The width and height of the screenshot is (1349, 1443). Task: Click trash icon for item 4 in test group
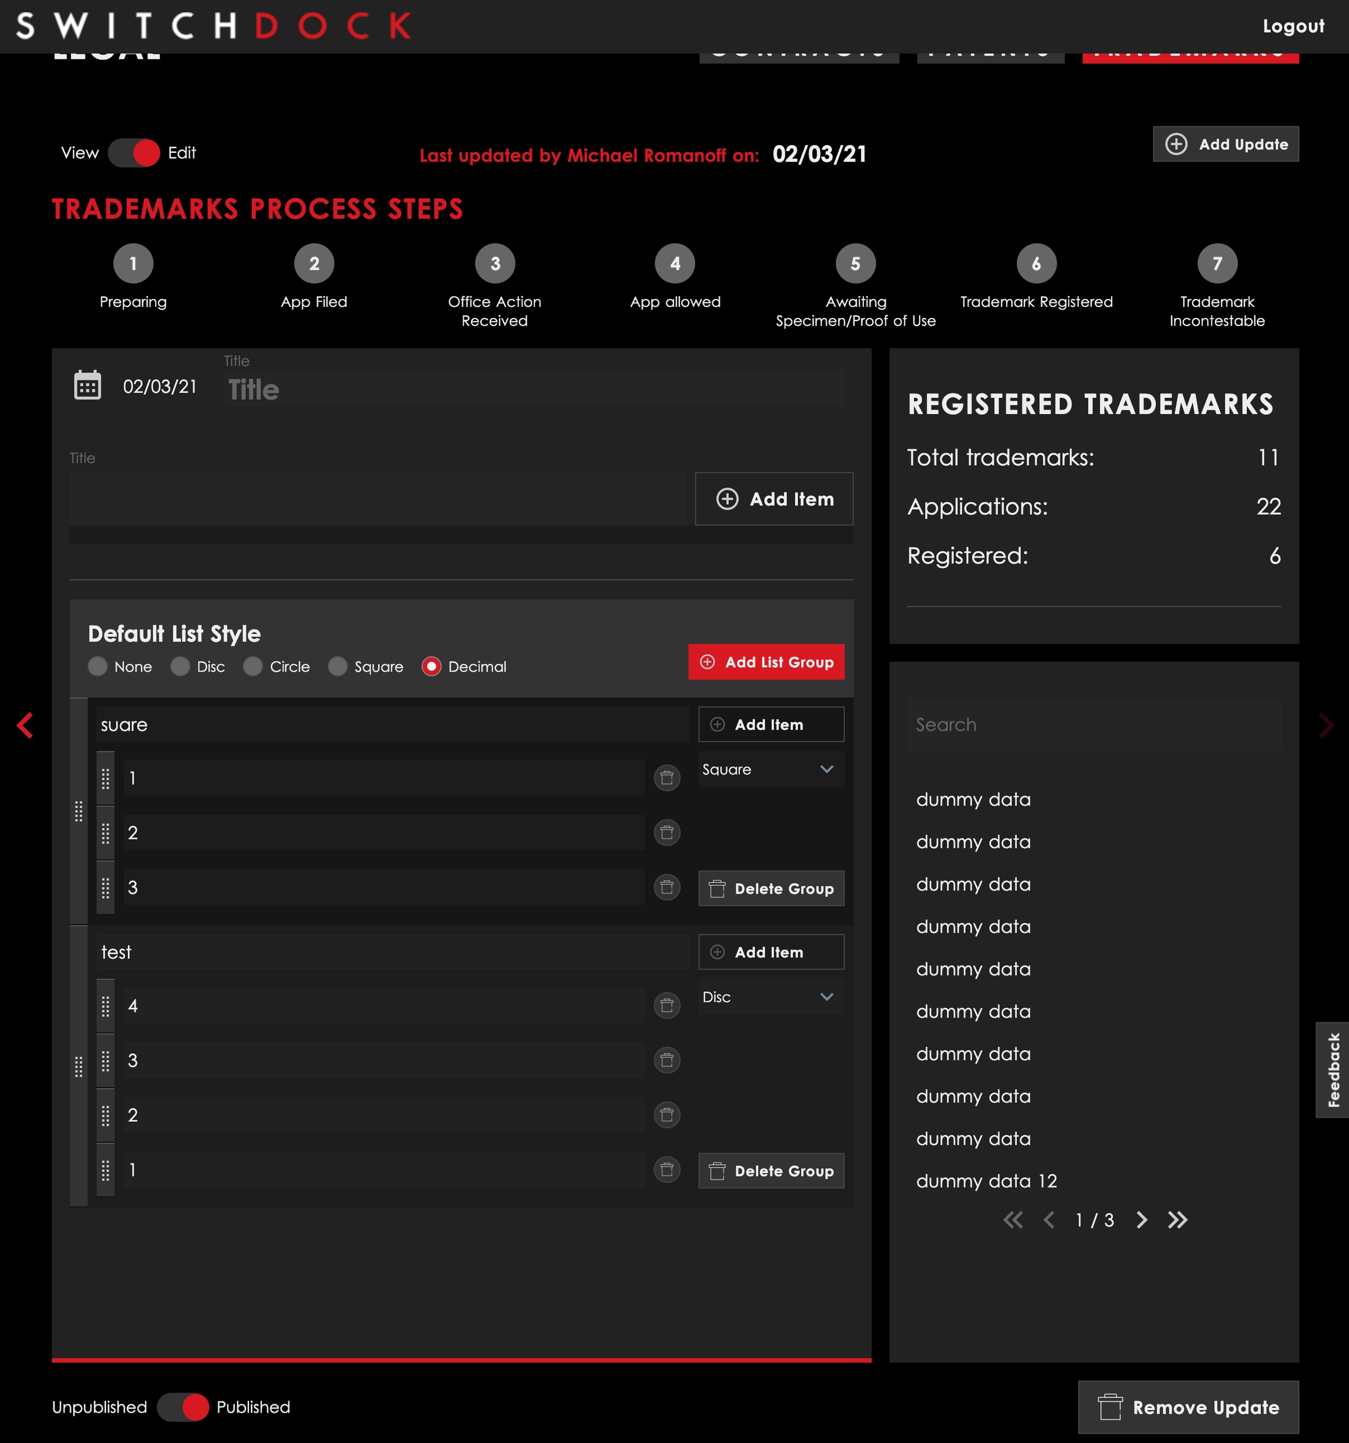click(667, 1006)
